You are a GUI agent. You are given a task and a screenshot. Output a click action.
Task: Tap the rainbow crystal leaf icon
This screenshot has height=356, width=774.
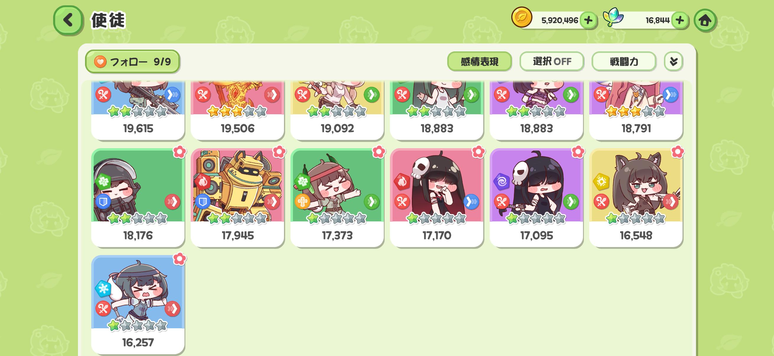[x=613, y=17]
